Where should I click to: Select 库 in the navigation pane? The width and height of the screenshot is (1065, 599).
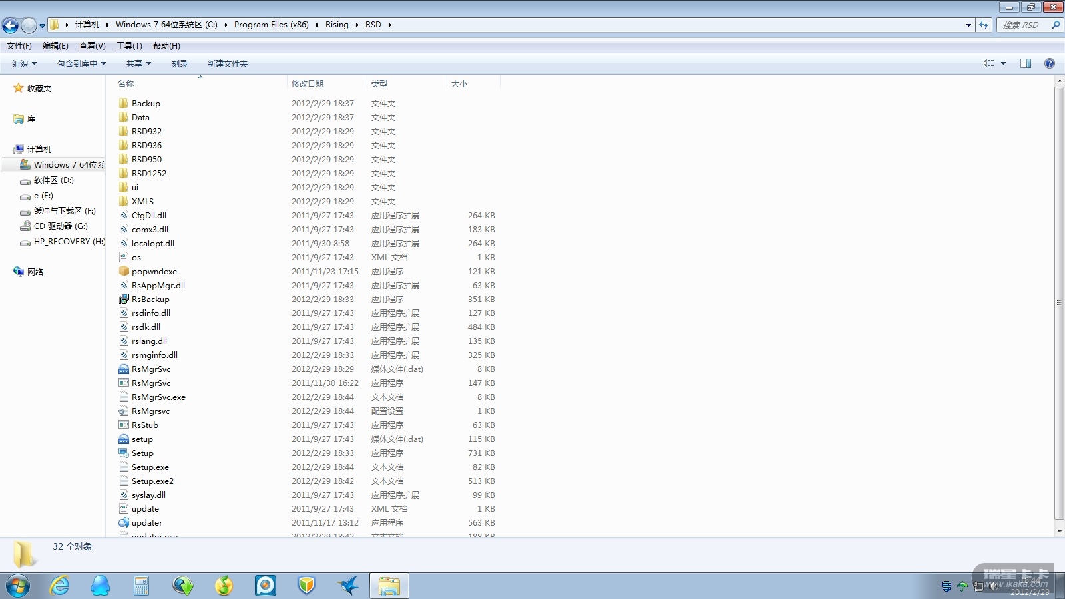(x=31, y=119)
